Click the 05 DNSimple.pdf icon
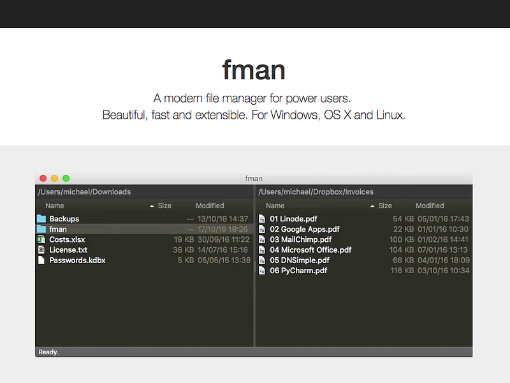The height and width of the screenshot is (383, 510). (x=263, y=260)
